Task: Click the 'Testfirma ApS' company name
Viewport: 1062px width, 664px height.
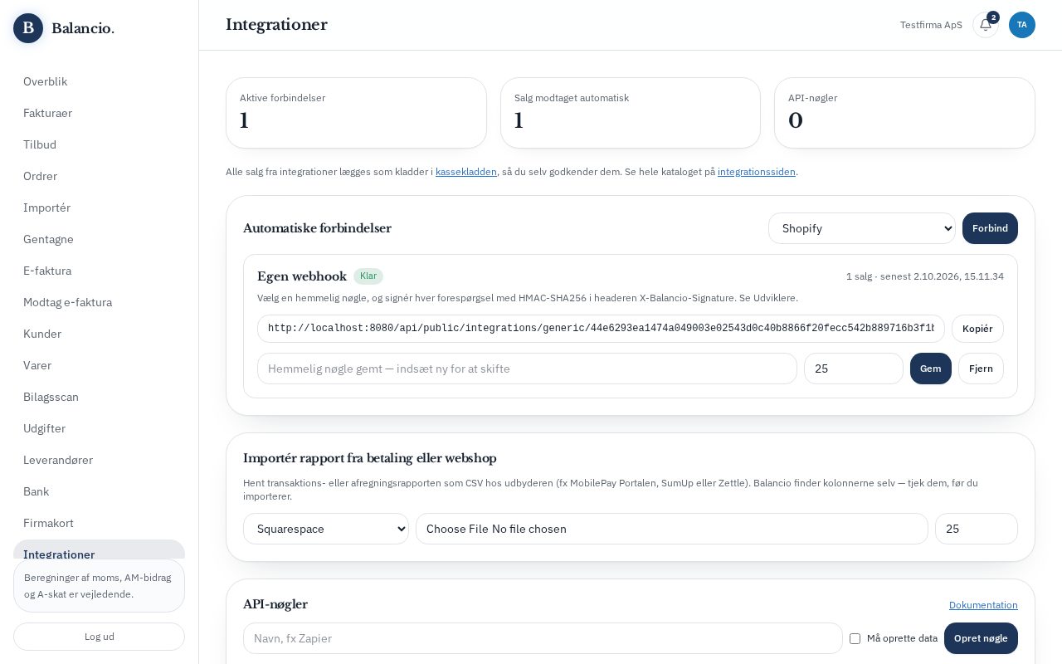Action: pos(931,25)
